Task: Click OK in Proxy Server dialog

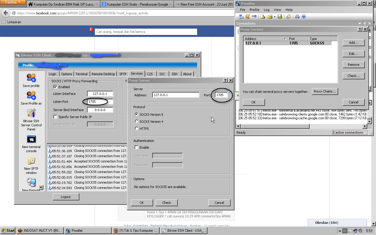Action: (x=142, y=203)
